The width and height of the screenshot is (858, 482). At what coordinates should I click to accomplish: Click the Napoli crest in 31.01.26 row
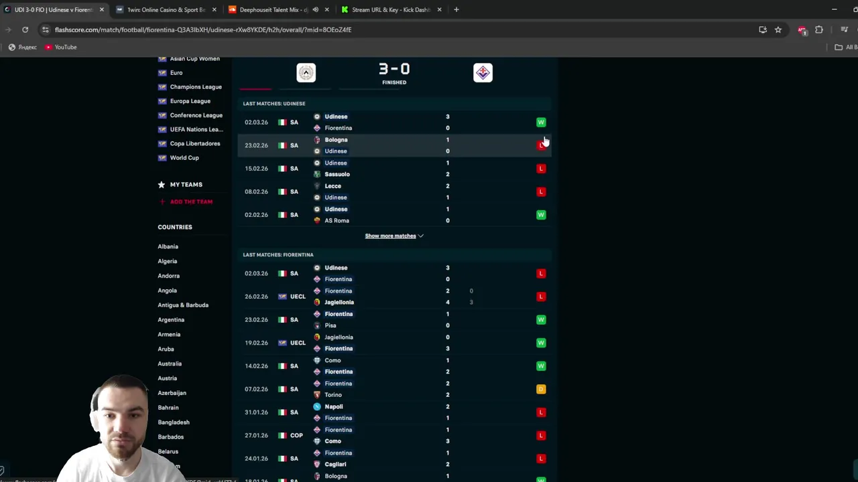pos(317,407)
